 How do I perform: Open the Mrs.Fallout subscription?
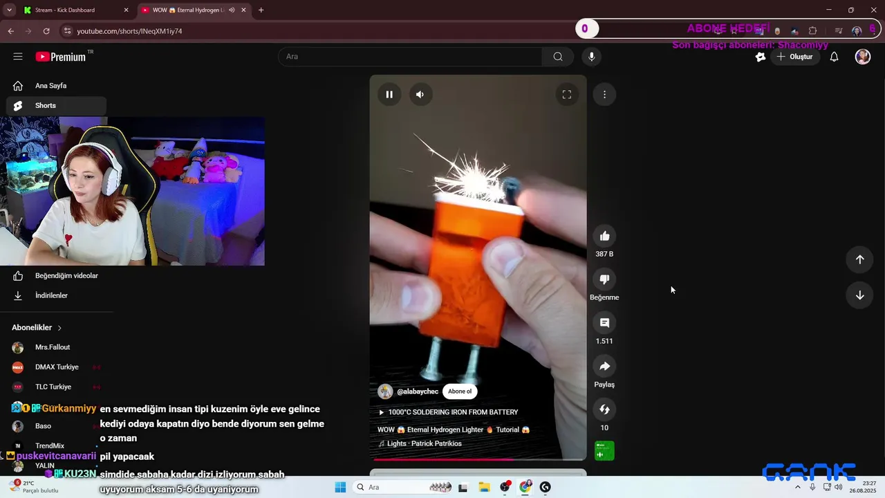click(56, 347)
